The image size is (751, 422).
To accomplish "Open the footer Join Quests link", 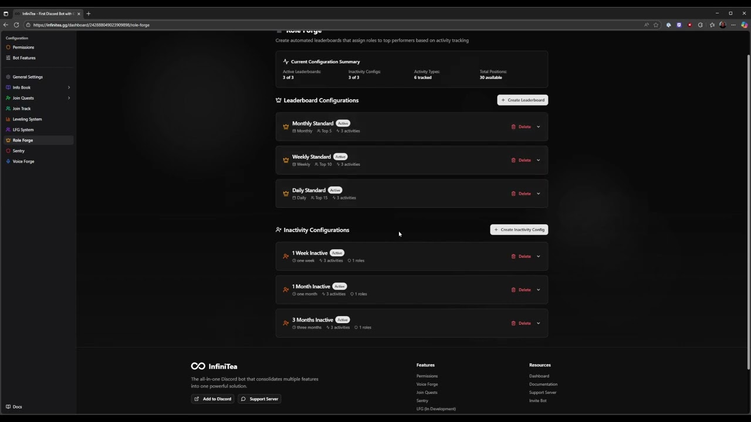I will tap(427, 393).
